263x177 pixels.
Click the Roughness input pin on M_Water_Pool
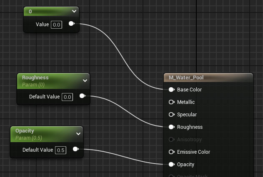171,127
